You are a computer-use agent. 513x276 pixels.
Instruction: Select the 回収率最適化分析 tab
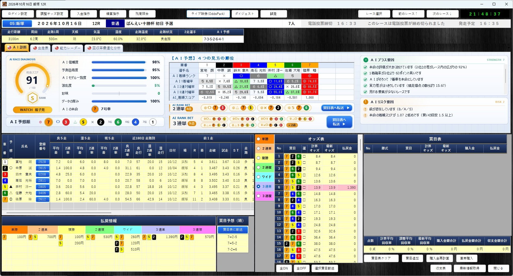point(104,48)
